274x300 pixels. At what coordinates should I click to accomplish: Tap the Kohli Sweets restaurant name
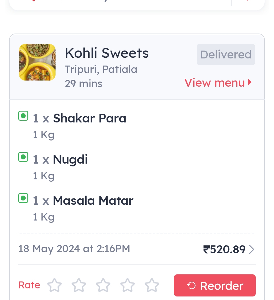(x=107, y=53)
